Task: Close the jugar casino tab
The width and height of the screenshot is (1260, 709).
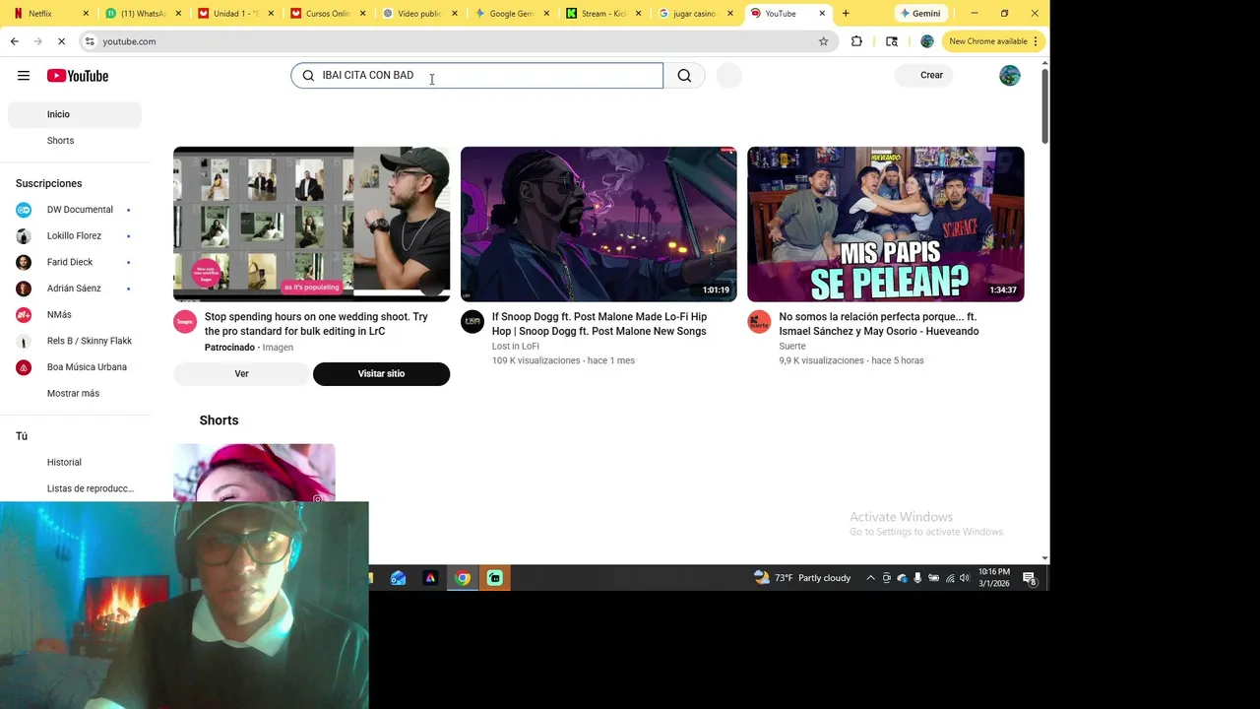Action: click(x=730, y=14)
